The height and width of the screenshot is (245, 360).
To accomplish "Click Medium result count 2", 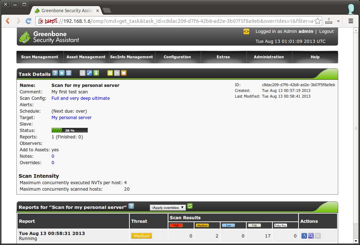I will tap(217, 236).
